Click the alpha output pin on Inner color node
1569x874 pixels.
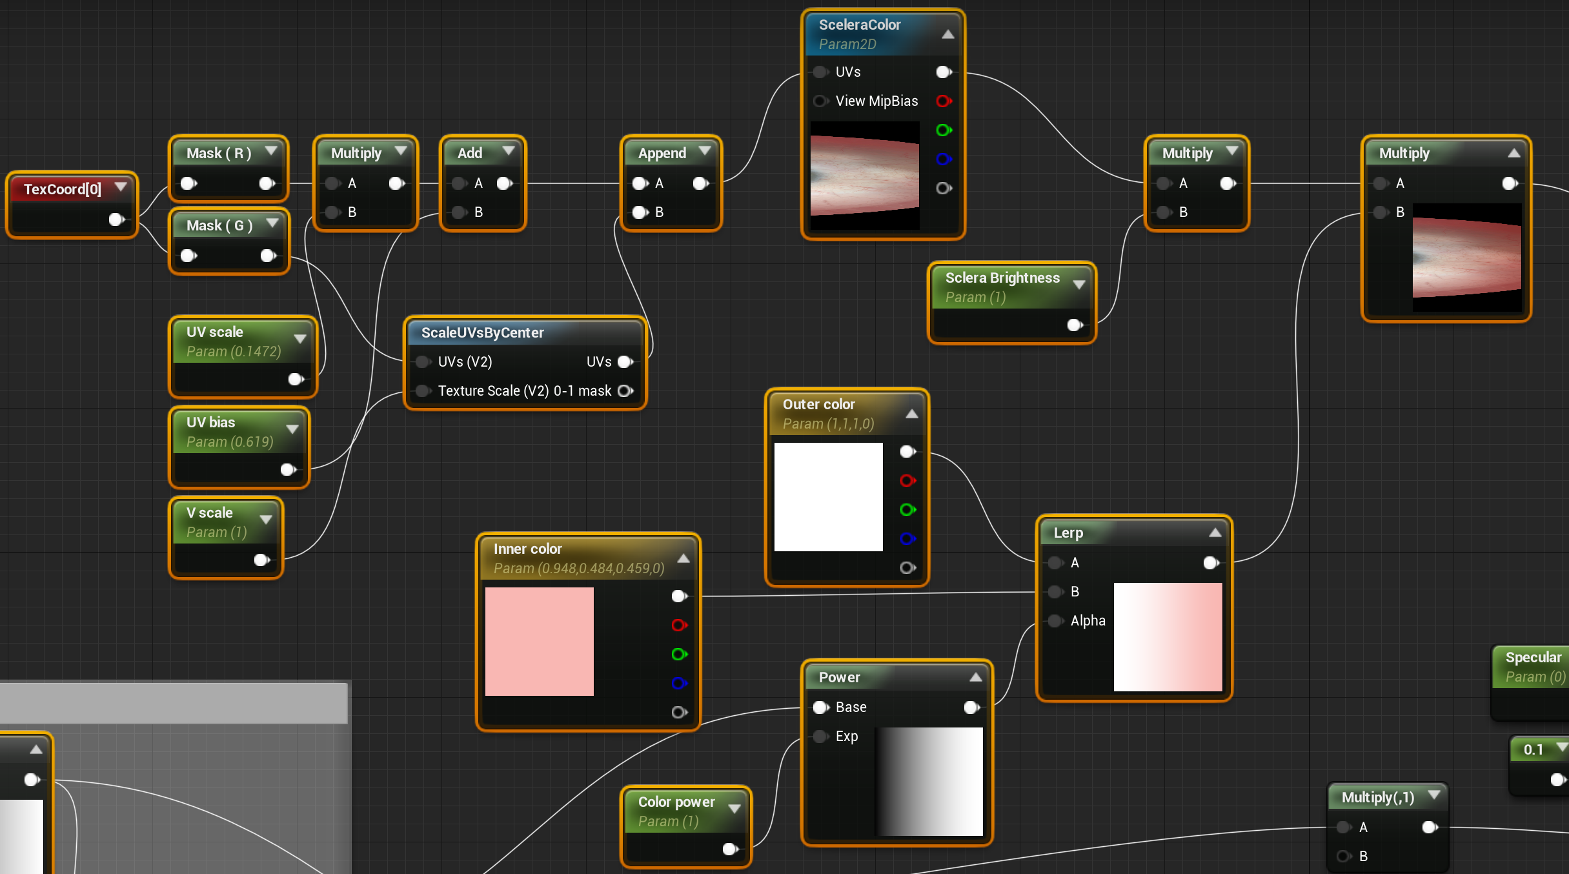(x=679, y=712)
